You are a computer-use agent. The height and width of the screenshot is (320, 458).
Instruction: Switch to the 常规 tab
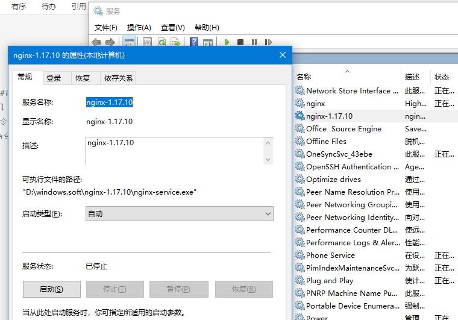(x=28, y=77)
